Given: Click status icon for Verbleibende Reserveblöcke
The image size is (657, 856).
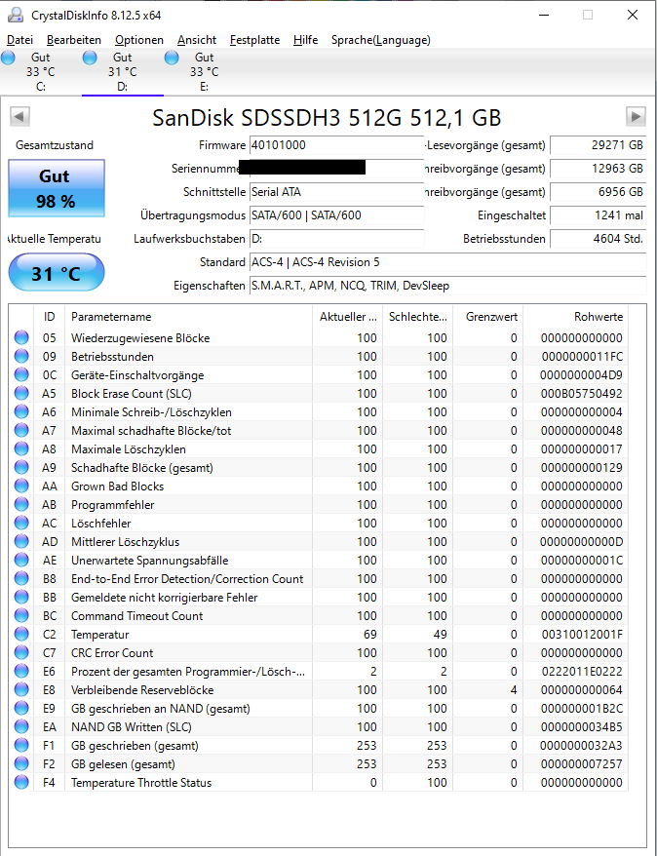Looking at the screenshot, I should 21,690.
